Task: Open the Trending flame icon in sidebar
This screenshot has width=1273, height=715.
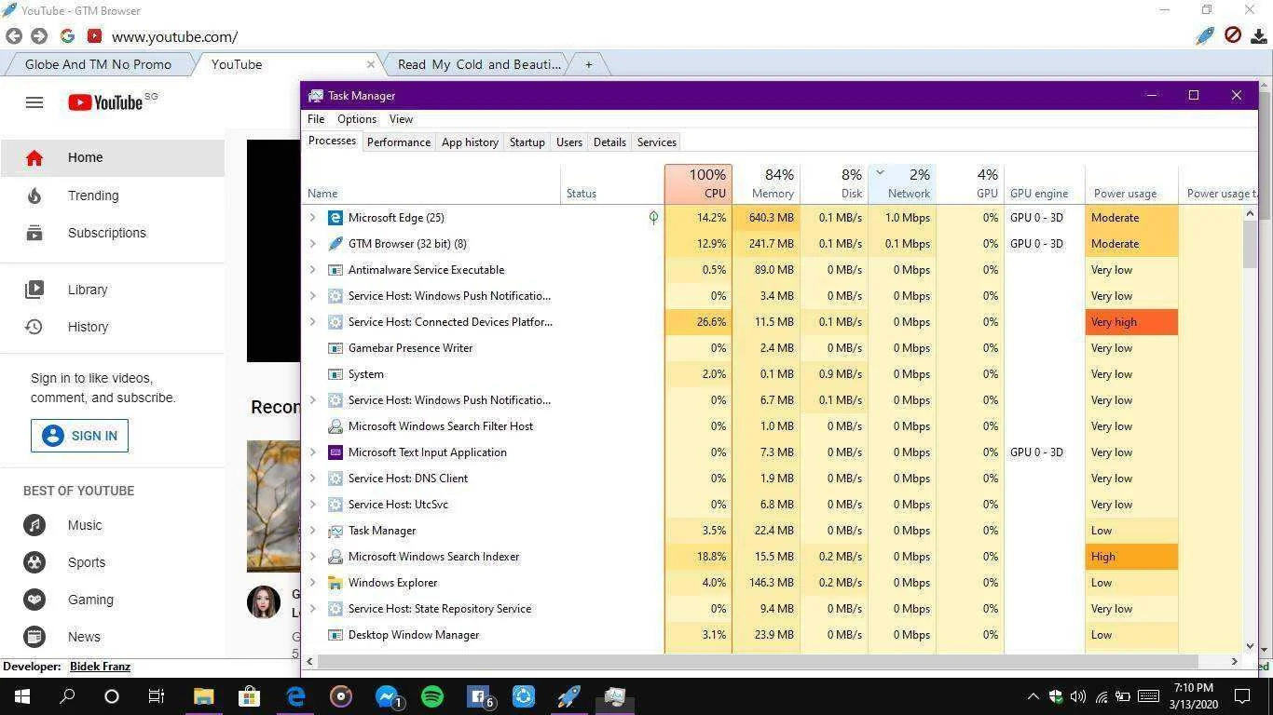Action: point(34,196)
